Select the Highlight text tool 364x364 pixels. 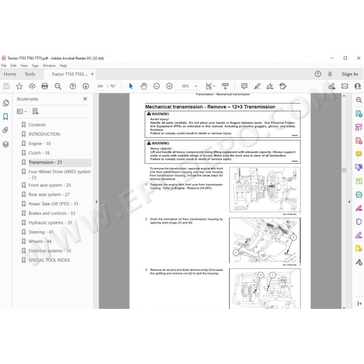tap(257, 86)
